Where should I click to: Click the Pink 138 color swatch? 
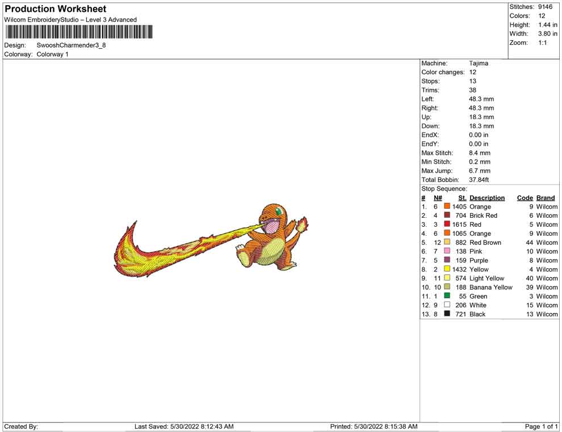coord(447,251)
